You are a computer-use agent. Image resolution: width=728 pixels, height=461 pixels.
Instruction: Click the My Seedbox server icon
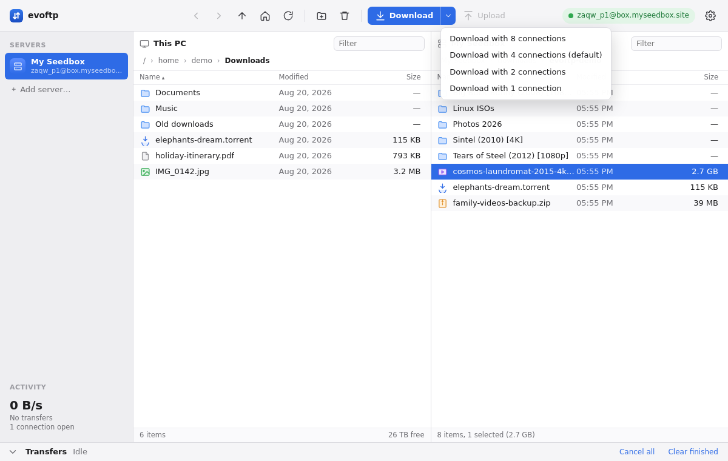click(x=18, y=66)
